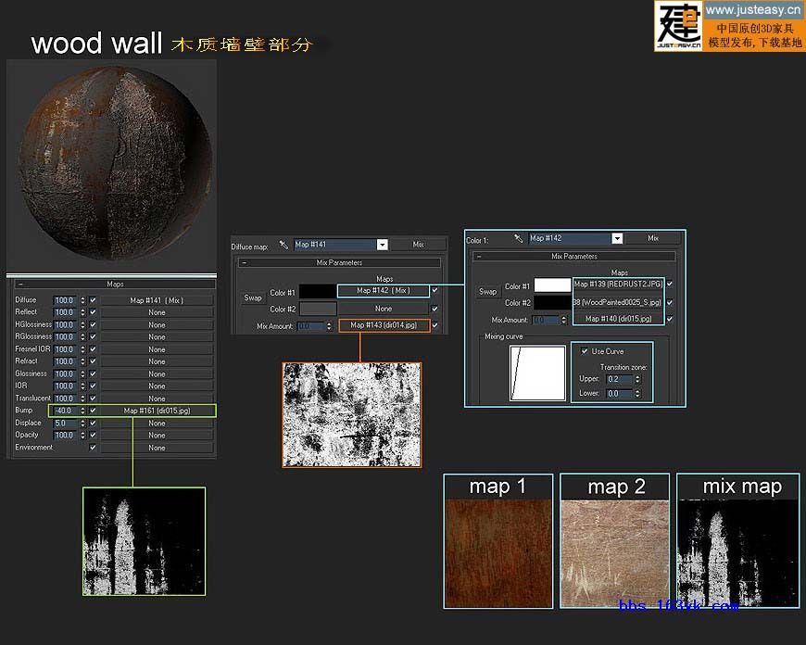Click the None slot for Opacity
This screenshot has height=645, width=806.
(157, 436)
